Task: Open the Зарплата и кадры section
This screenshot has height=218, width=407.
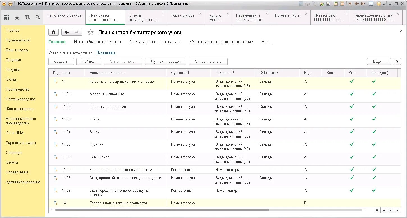Action: [x=21, y=143]
